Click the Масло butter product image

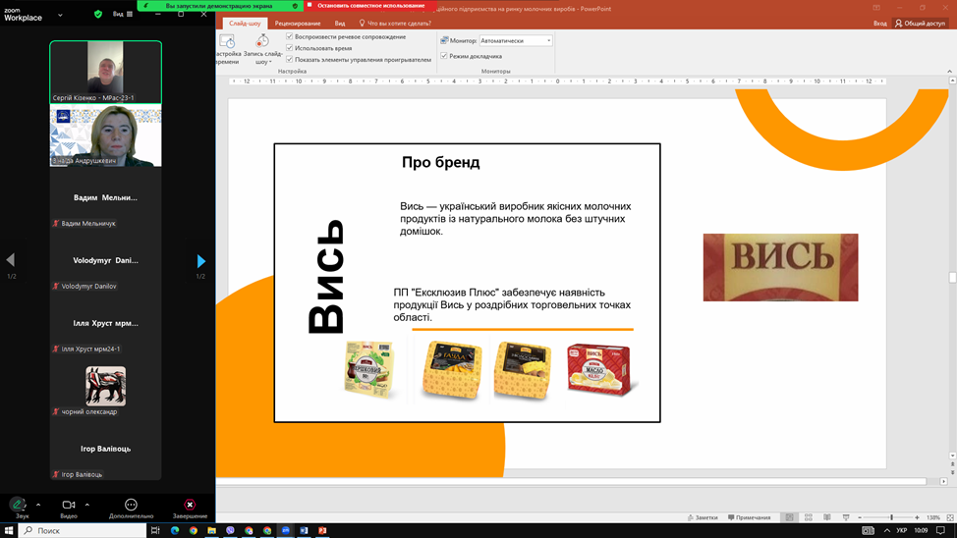click(600, 370)
